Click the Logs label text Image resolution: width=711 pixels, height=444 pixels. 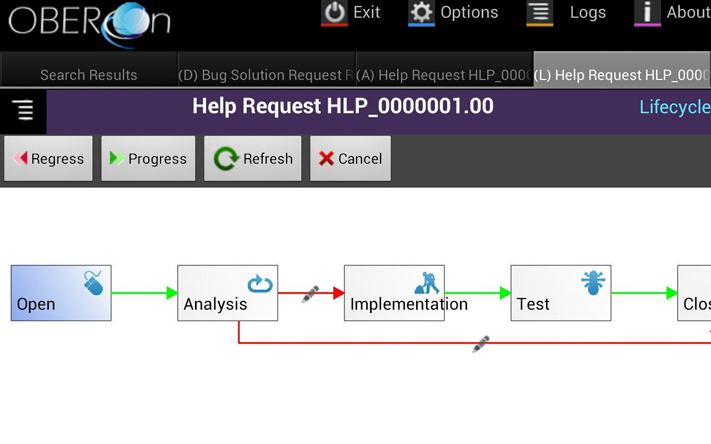click(588, 12)
